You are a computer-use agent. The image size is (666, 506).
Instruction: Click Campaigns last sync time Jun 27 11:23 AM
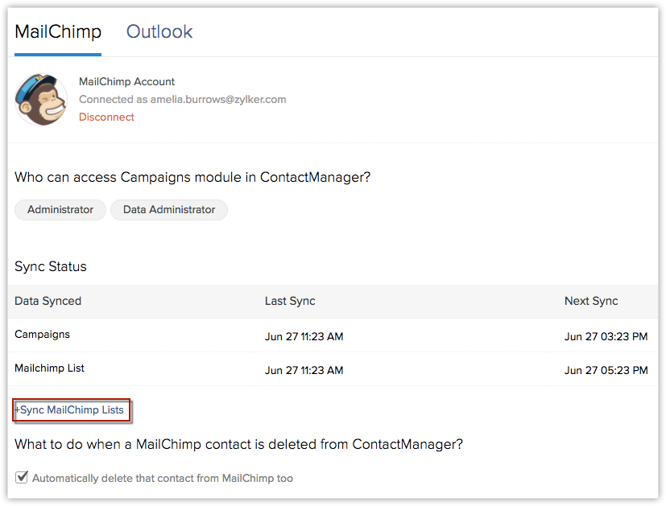point(304,337)
